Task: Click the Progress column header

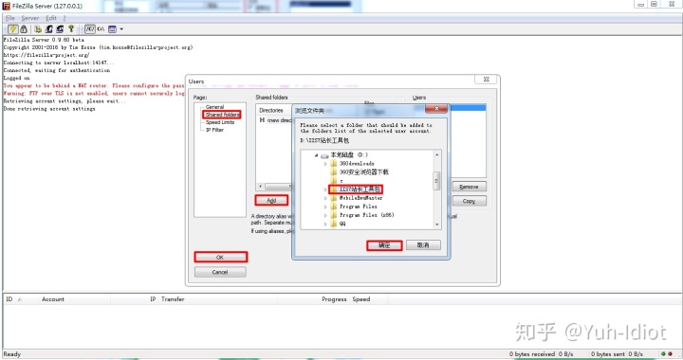Action: coord(334,299)
